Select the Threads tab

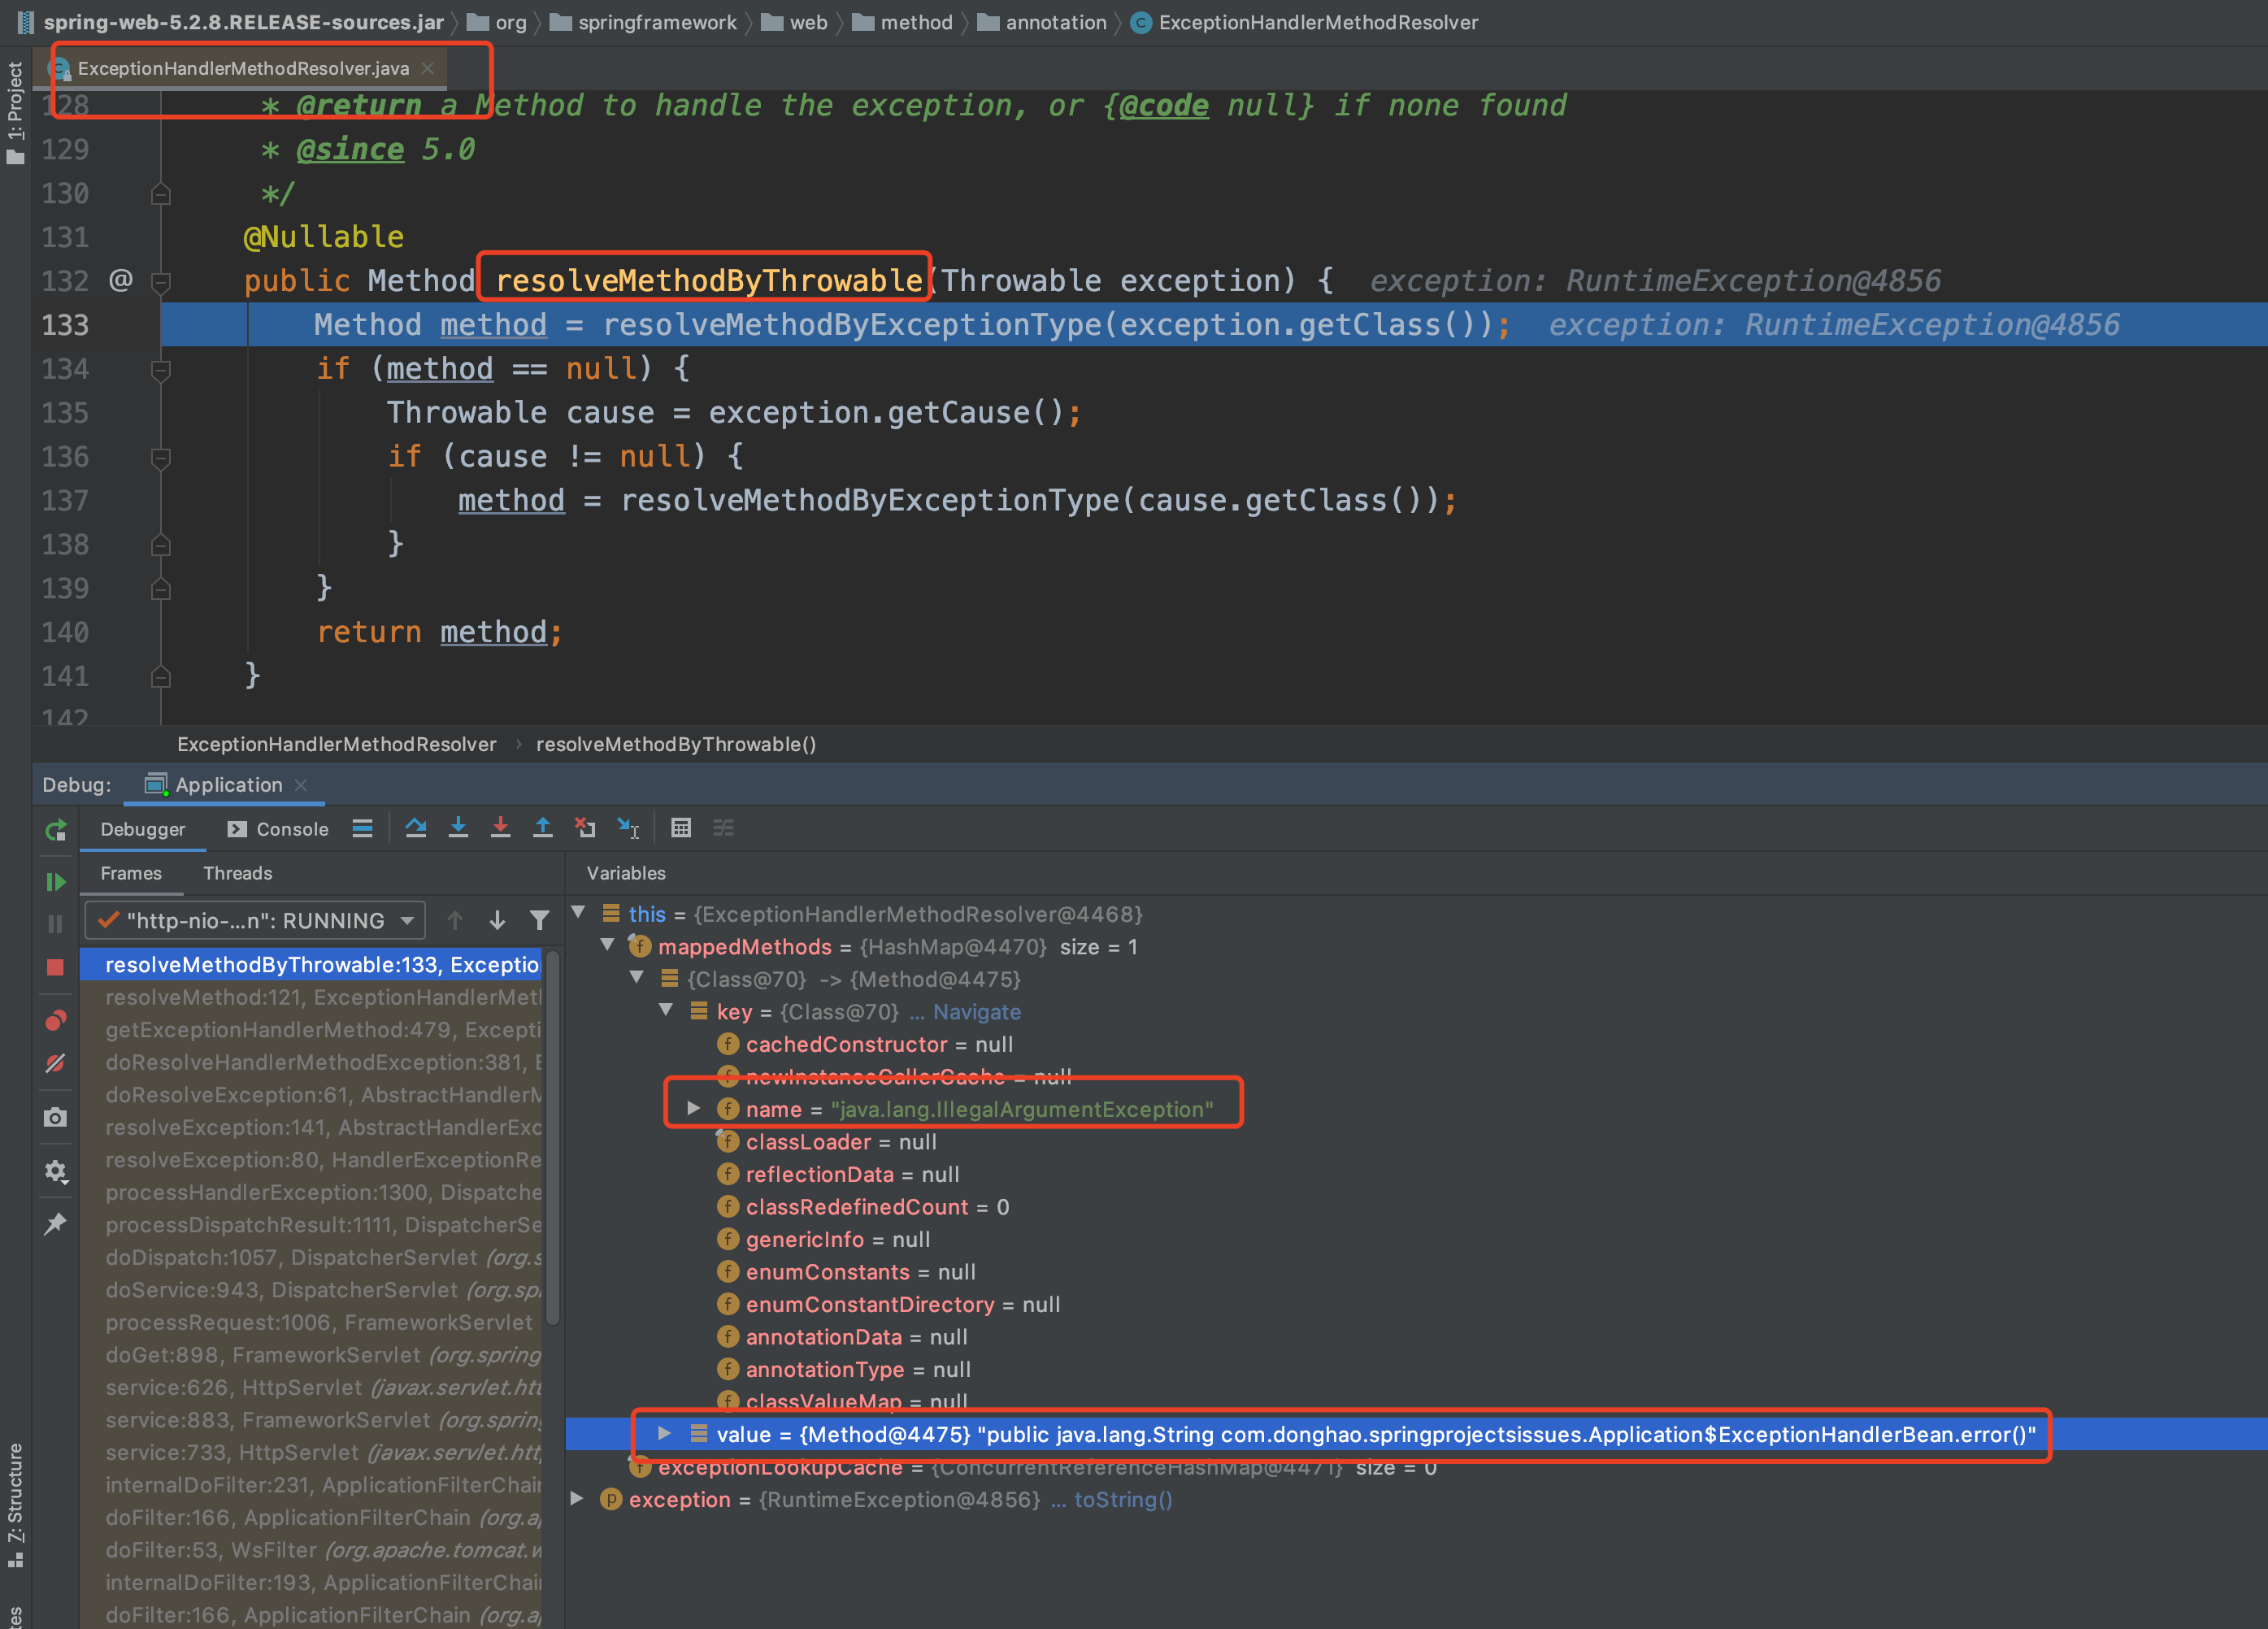238,873
